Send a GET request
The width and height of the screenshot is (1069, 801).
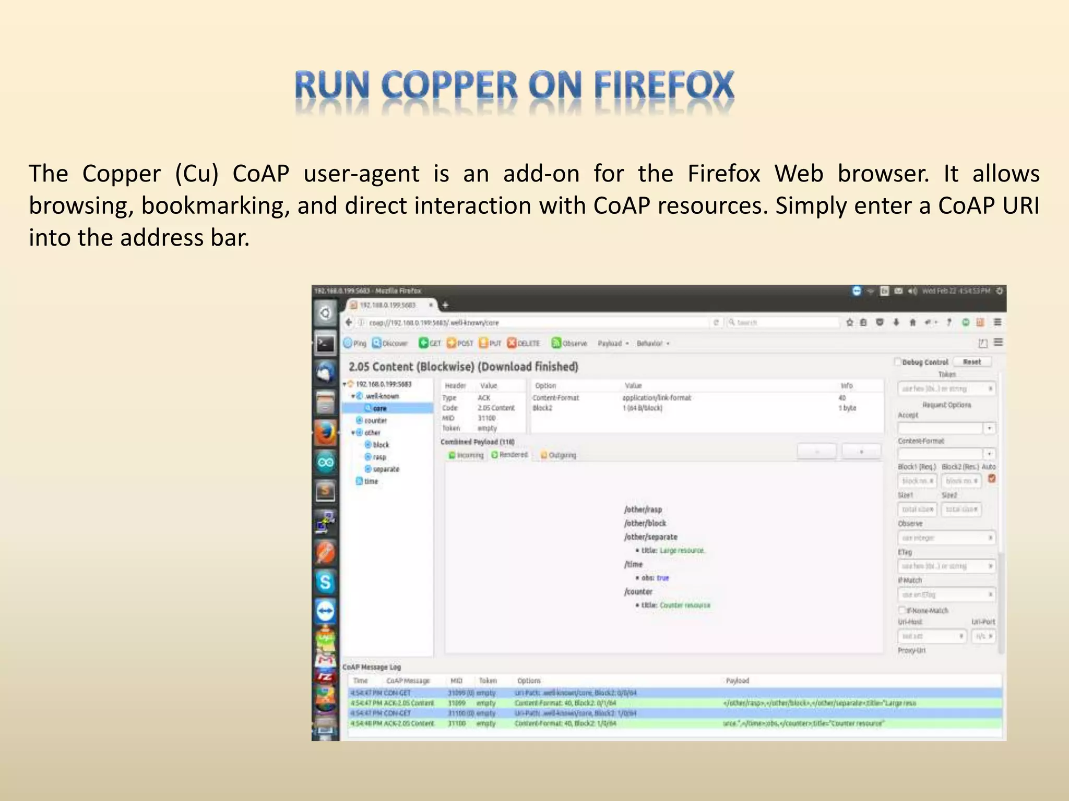pos(430,343)
